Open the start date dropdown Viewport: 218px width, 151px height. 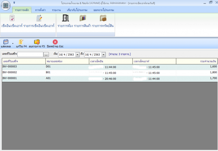(x=78, y=55)
